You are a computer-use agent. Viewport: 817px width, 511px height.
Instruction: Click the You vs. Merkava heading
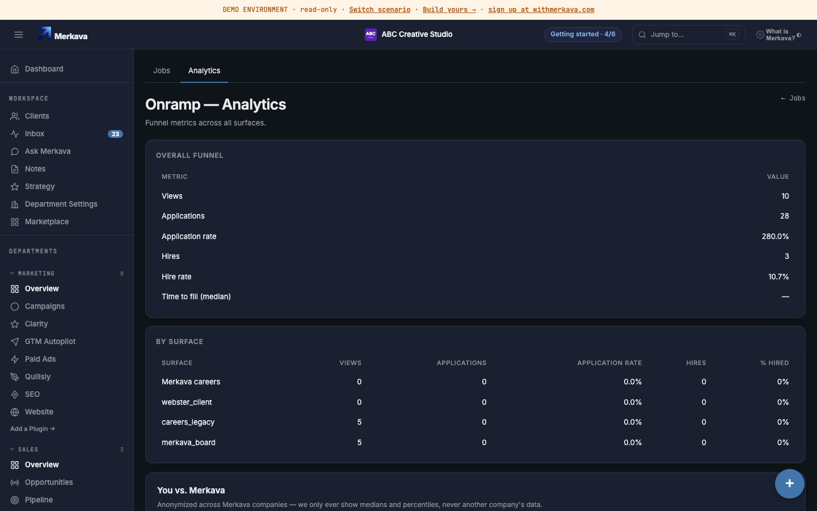pyautogui.click(x=191, y=491)
